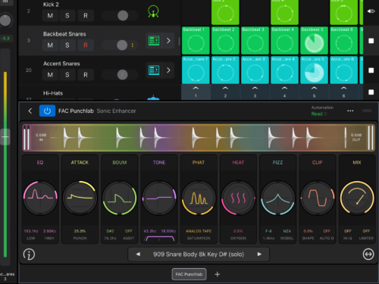The image size is (379, 284).
Task: Toggle the MIX HI-Q OFF setting
Action: pos(348,231)
